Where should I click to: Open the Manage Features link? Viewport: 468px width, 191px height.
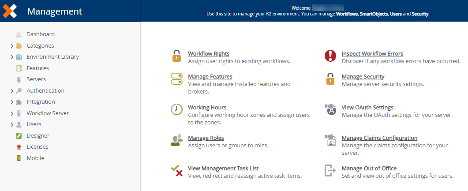pos(210,77)
